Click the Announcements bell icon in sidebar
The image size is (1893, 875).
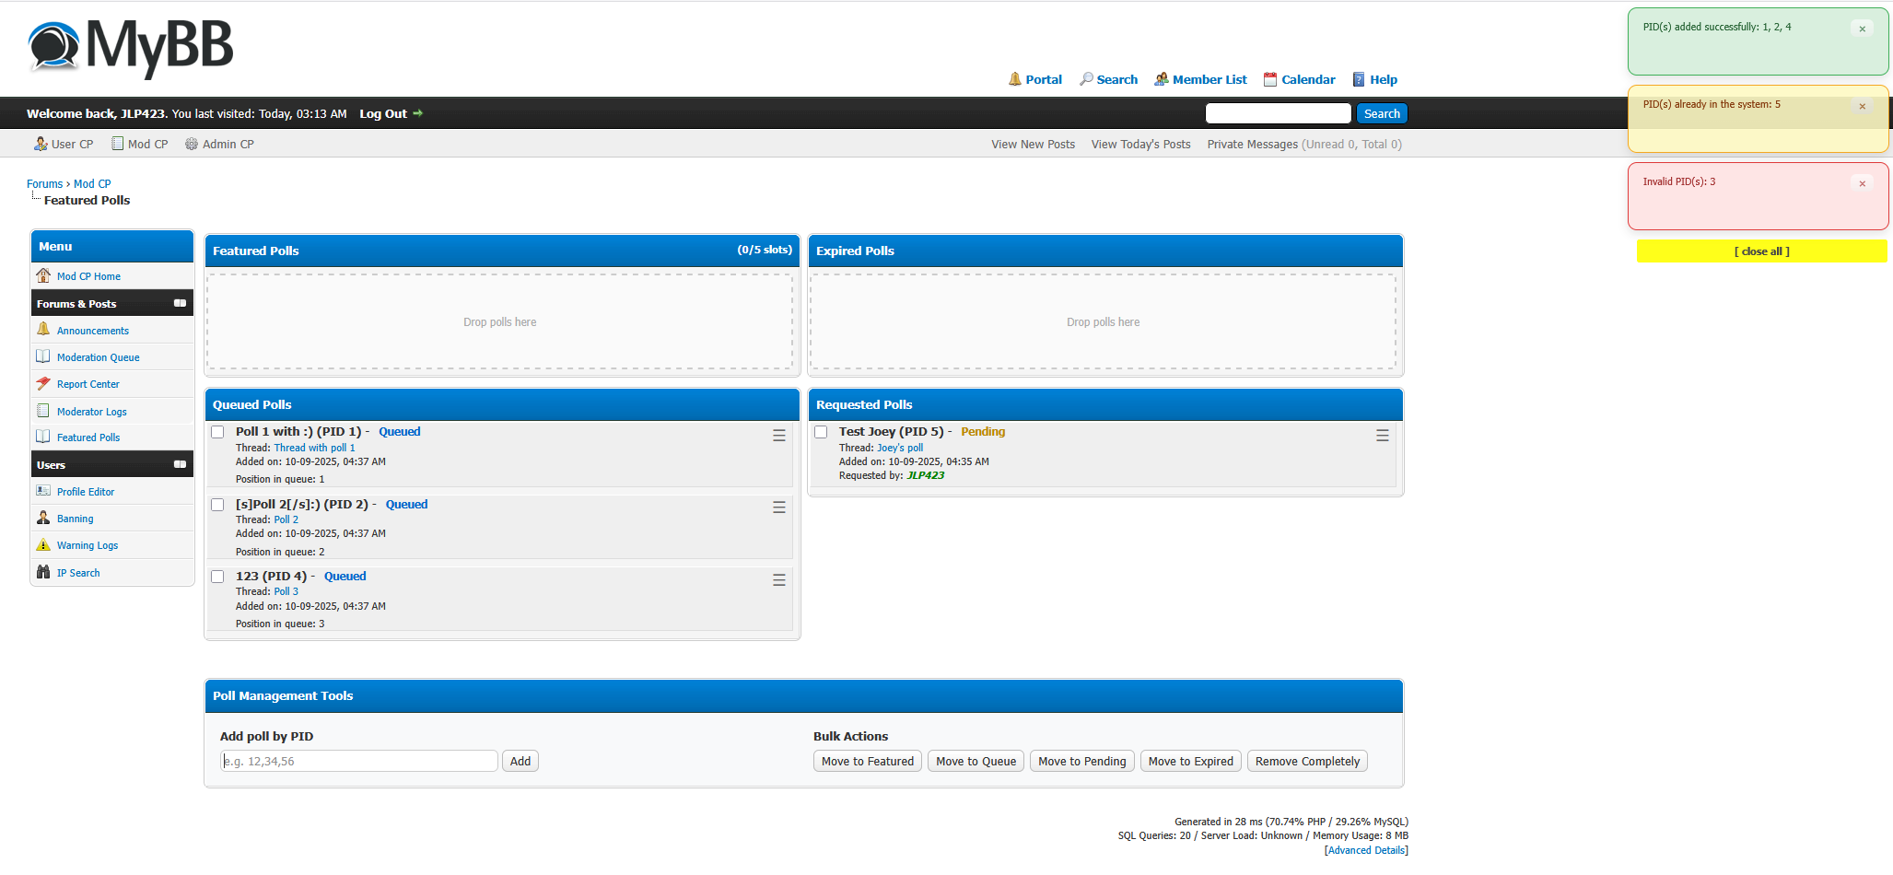[x=43, y=330]
